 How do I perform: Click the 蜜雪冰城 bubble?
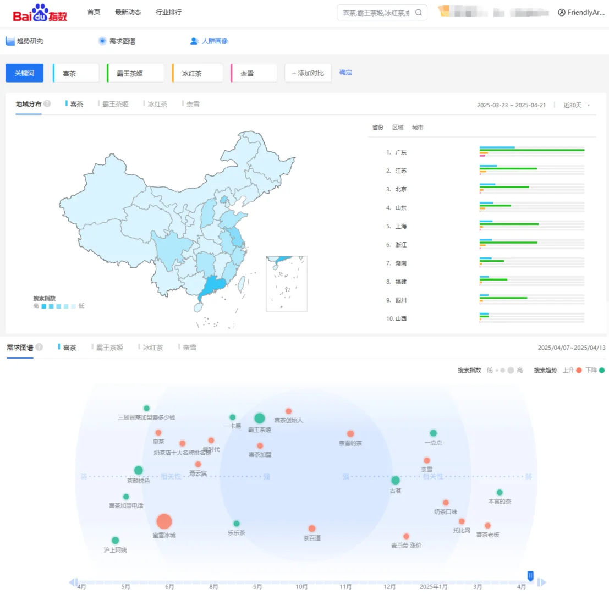pos(164,521)
